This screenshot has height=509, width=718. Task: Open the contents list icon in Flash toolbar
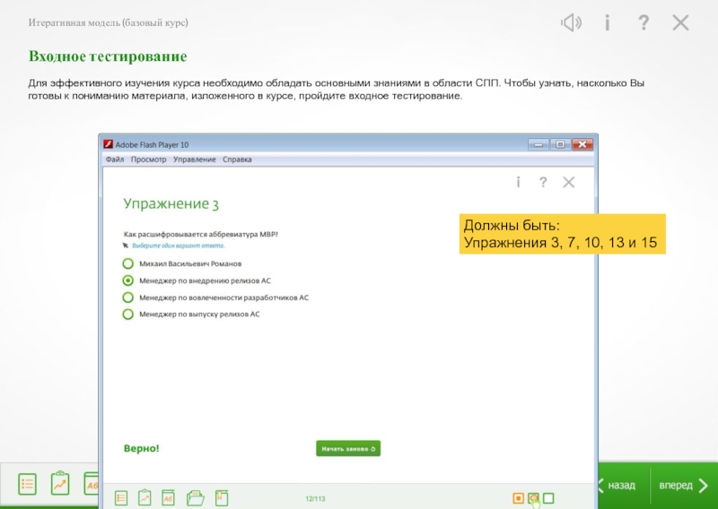pos(121,498)
